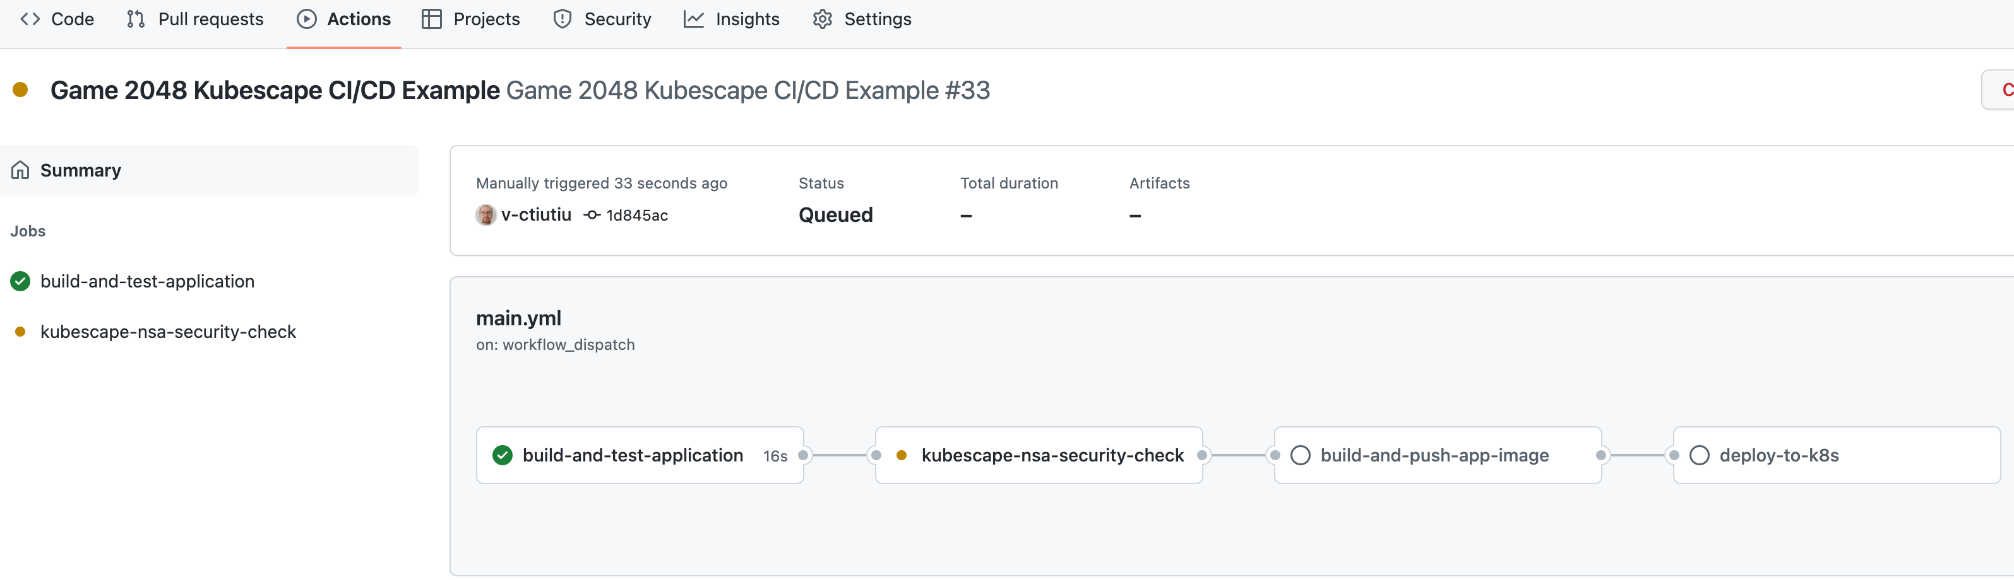The height and width of the screenshot is (580, 2014).
Task: Click the Summary home icon
Action: point(20,170)
